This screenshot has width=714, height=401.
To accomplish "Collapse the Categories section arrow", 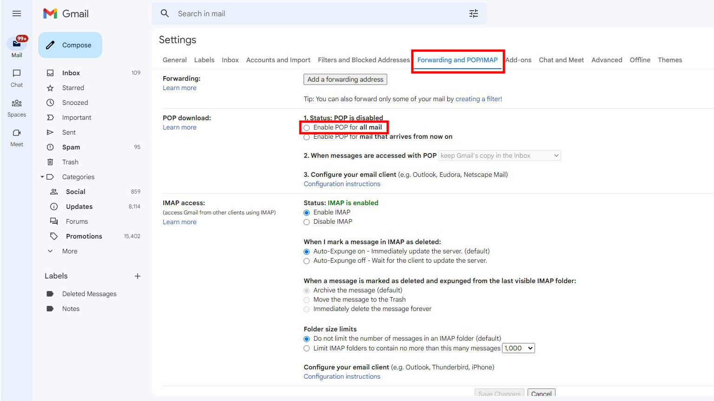I will pos(42,177).
